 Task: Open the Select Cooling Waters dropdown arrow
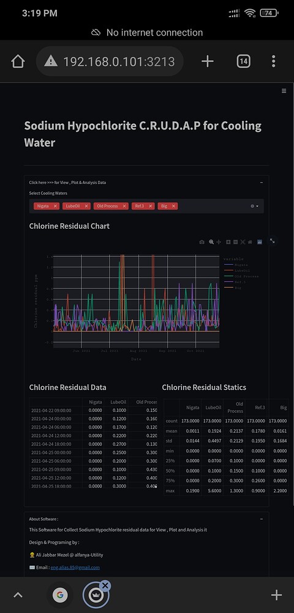pyautogui.click(x=257, y=206)
